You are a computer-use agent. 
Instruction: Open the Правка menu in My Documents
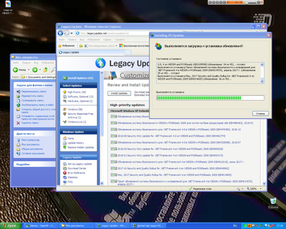(x=27, y=62)
